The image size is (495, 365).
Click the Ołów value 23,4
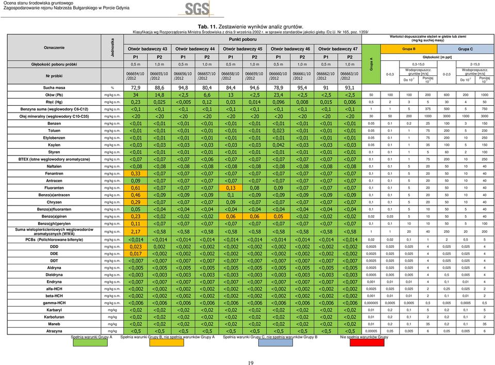pos(278,95)
